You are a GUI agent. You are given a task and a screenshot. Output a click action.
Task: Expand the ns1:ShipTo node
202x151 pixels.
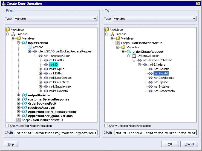click(x=40, y=69)
